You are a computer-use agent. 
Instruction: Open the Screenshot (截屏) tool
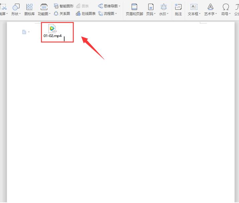tap(3, 9)
